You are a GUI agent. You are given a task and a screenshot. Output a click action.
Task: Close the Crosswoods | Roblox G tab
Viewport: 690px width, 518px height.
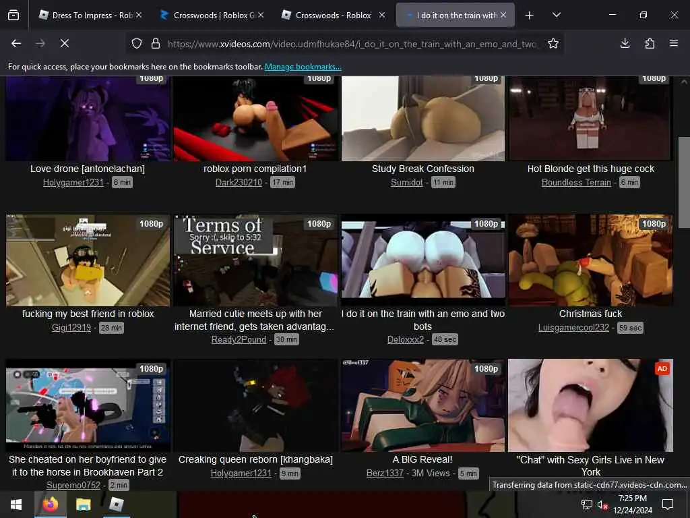261,15
